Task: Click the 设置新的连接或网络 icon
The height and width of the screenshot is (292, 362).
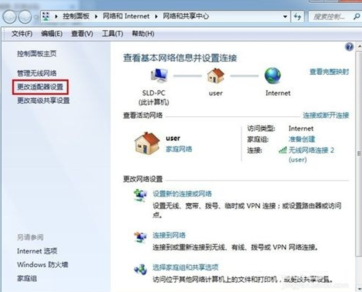Action: pyautogui.click(x=141, y=195)
